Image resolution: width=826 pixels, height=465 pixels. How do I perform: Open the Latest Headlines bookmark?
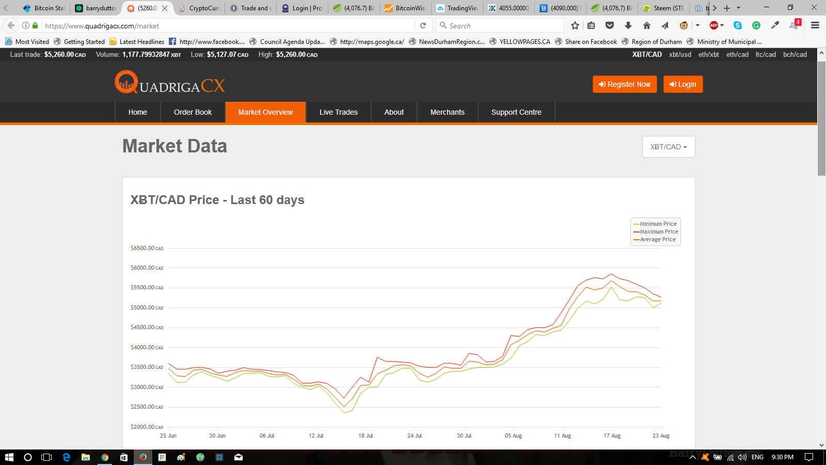coord(137,41)
